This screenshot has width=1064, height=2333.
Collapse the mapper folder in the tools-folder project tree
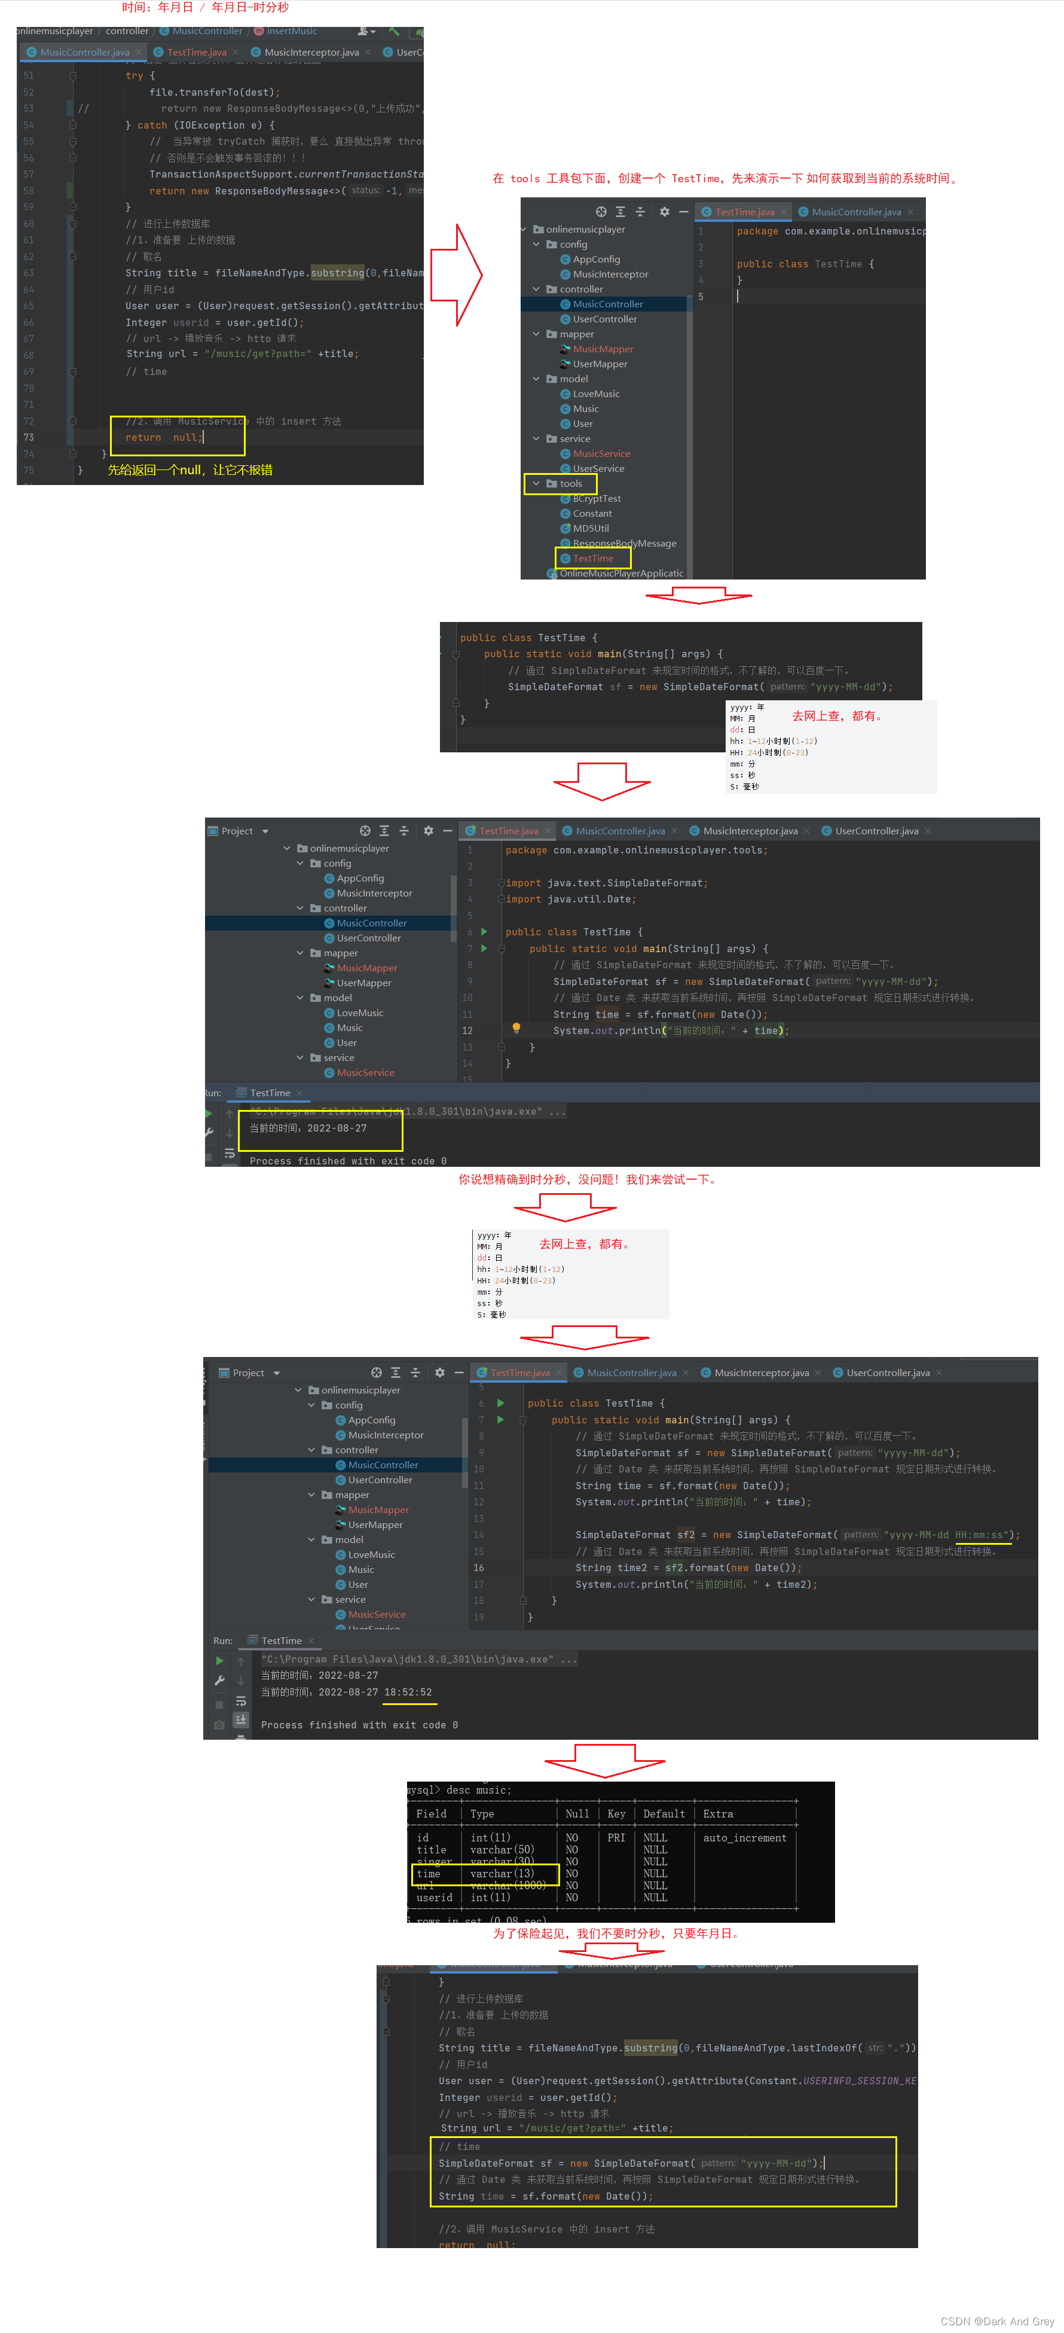(x=537, y=334)
